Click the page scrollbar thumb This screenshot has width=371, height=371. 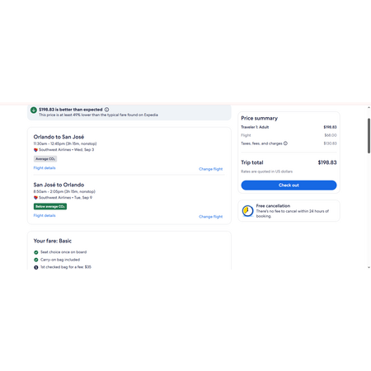tap(369, 136)
